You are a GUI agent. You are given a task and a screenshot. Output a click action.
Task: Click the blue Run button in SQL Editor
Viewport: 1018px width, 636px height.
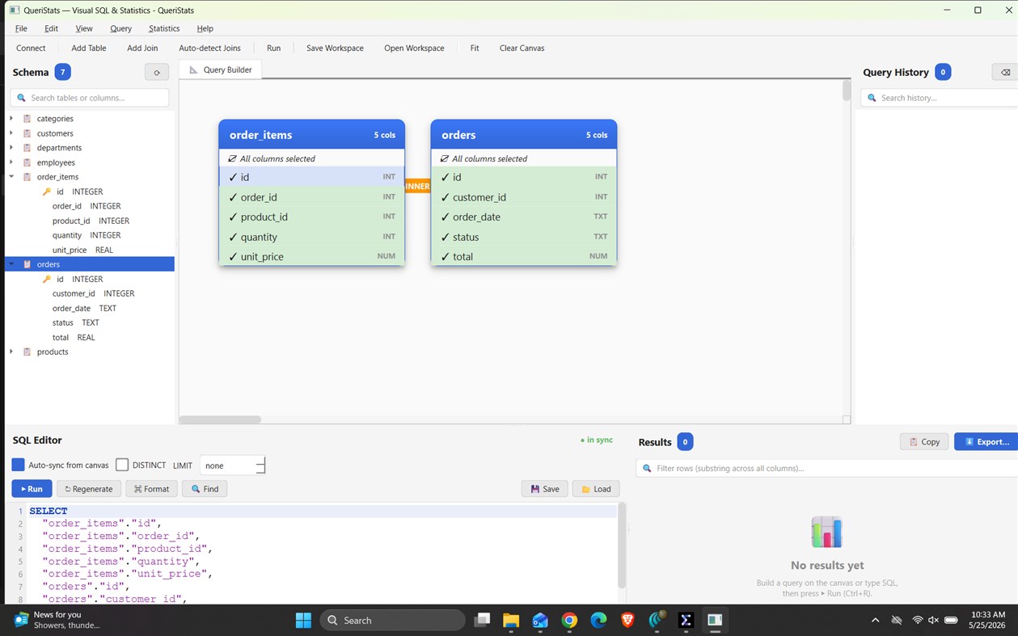(32, 489)
